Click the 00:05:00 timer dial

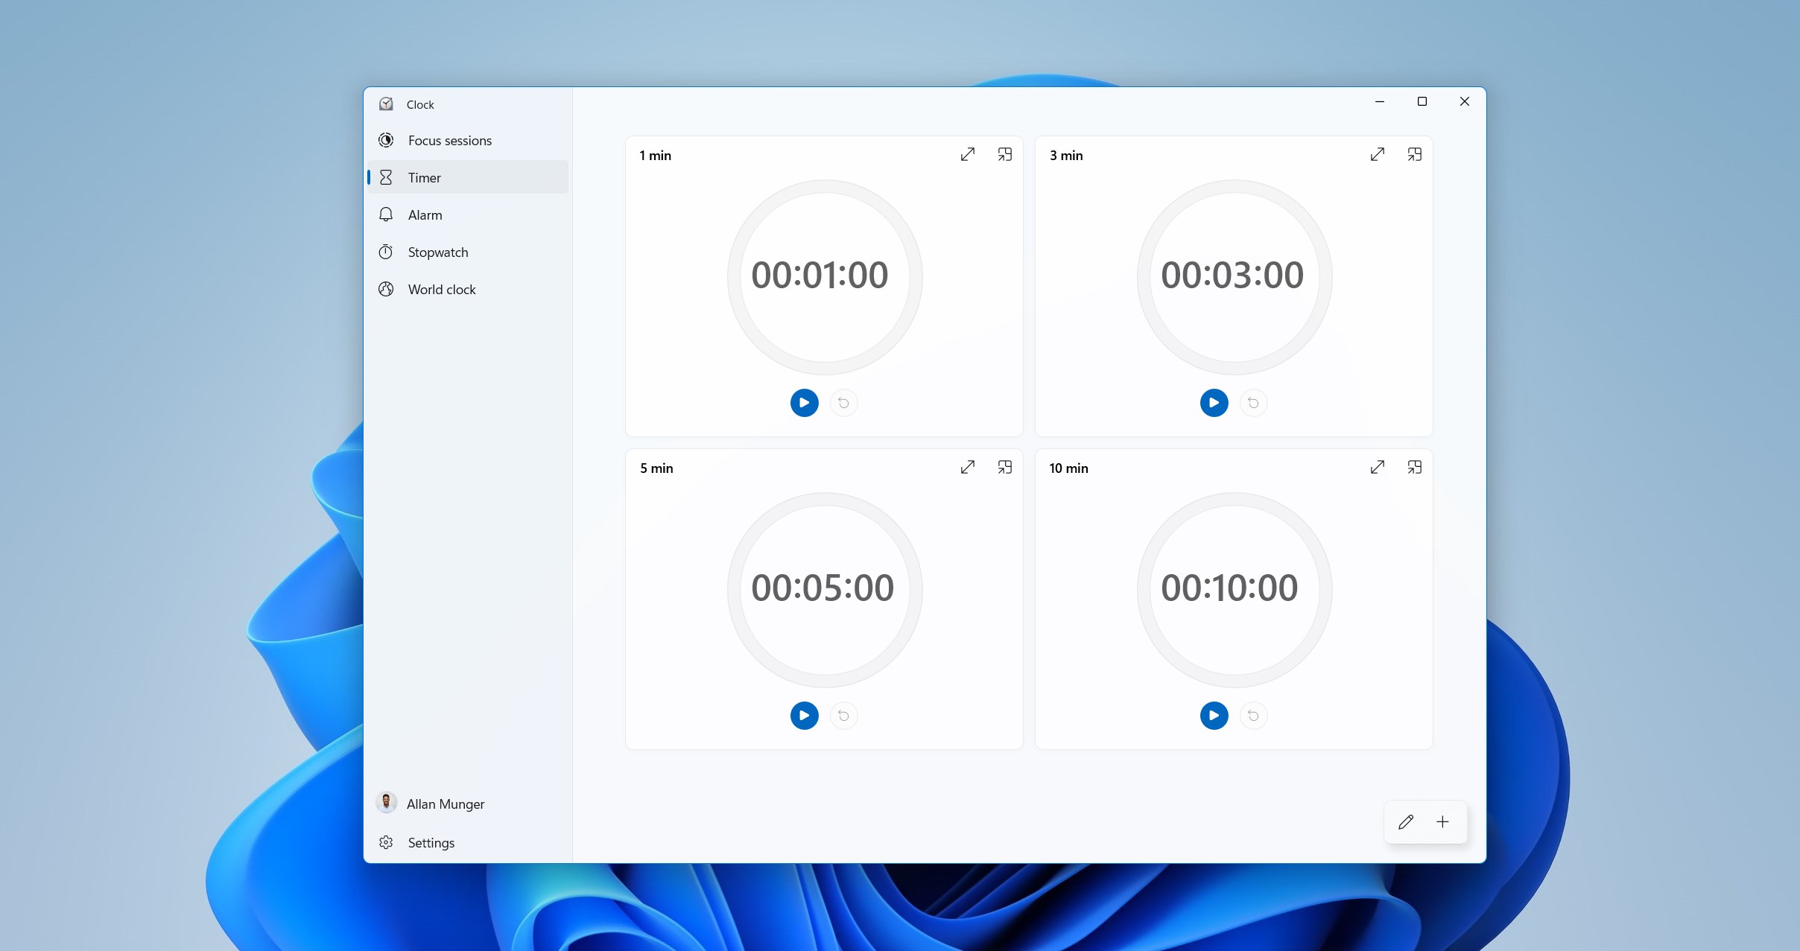(823, 588)
